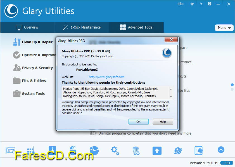This screenshot has width=235, height=167.
Task: Click the System Tools toolbox icon
Action: 17,94
